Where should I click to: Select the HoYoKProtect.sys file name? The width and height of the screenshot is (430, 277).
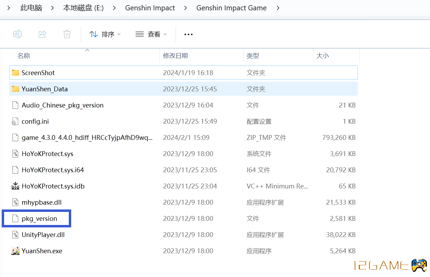(47, 154)
